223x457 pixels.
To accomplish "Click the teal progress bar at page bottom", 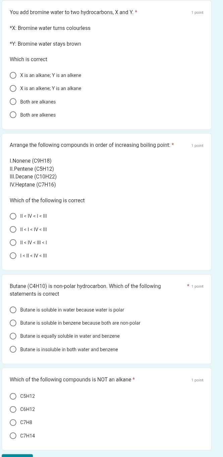I will 17,455.
